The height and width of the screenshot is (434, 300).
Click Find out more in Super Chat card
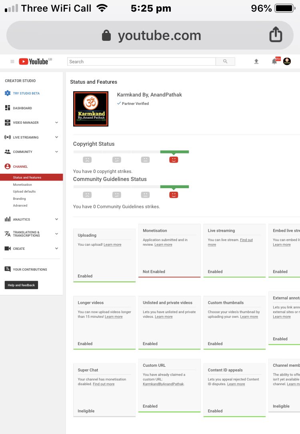pyautogui.click(x=104, y=384)
